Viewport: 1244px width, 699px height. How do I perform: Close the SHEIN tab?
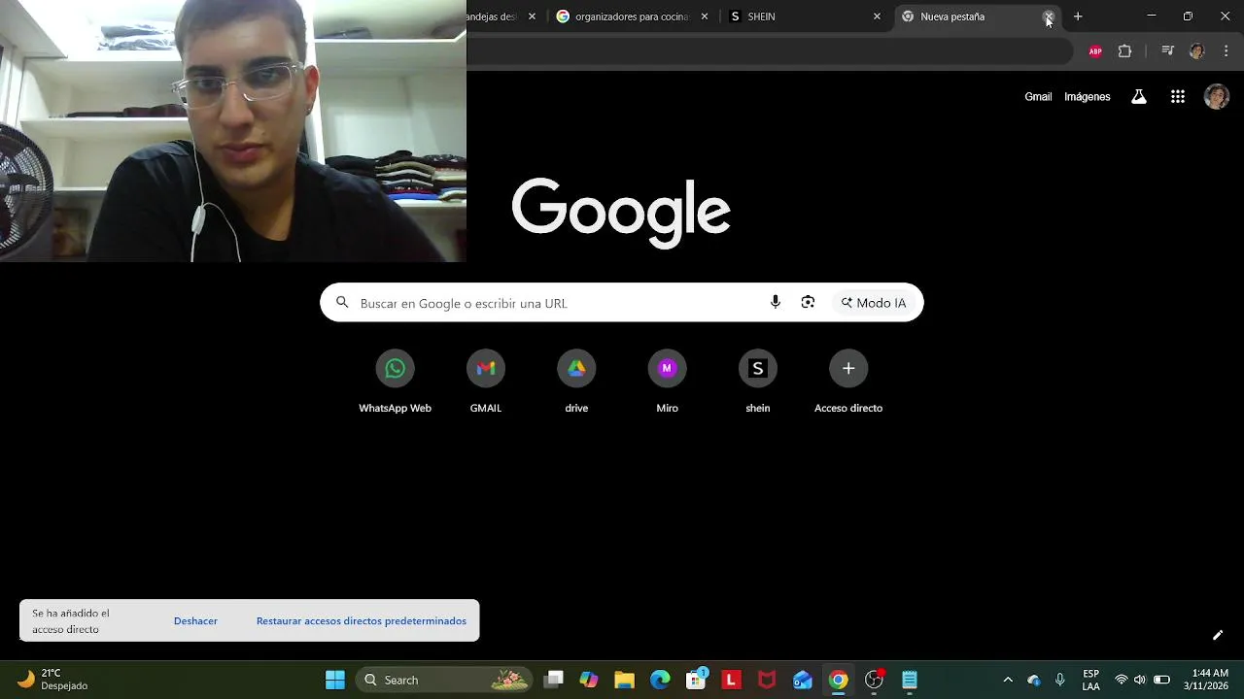pos(877,17)
